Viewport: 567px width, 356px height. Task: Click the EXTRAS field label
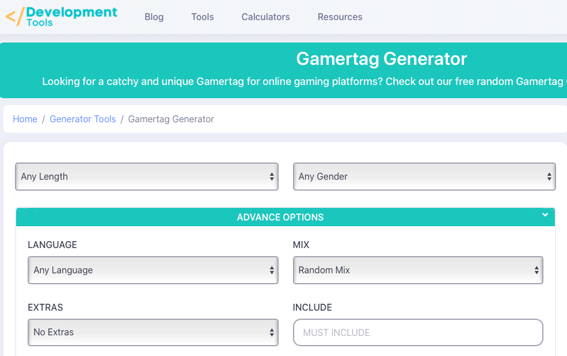[45, 308]
